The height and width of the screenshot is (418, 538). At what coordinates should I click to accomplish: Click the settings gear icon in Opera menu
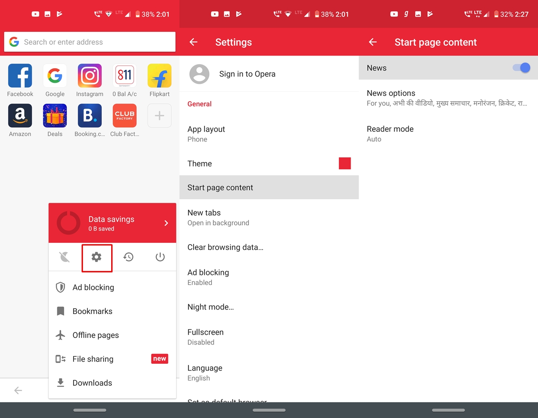coord(96,257)
